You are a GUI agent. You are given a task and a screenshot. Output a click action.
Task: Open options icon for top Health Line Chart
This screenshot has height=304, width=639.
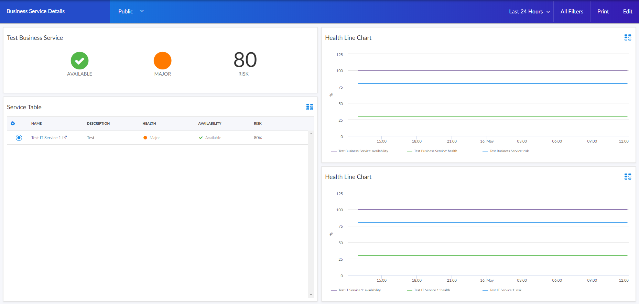point(628,38)
